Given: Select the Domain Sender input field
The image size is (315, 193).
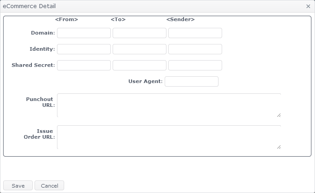Looking at the screenshot, I should tap(195, 33).
